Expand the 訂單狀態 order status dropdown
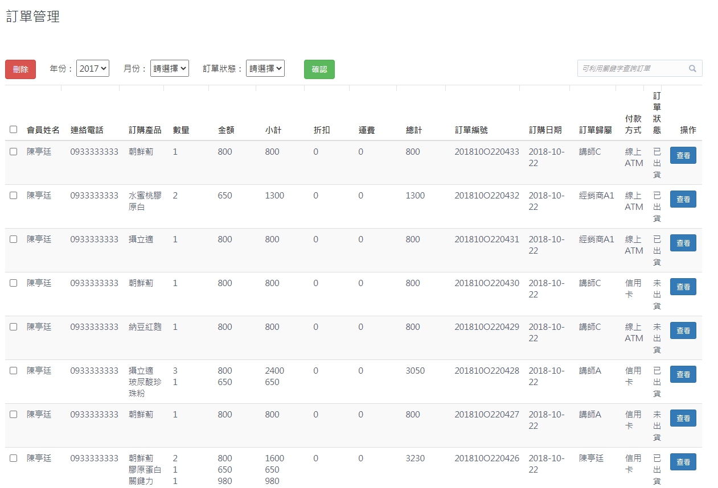Viewport: 718px width, 488px height. tap(265, 68)
